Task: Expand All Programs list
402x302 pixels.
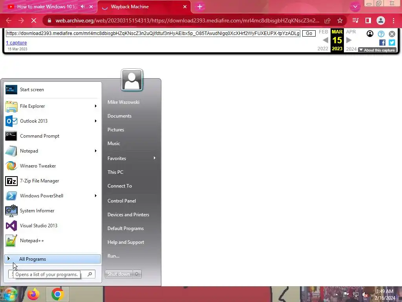Action: 53,259
